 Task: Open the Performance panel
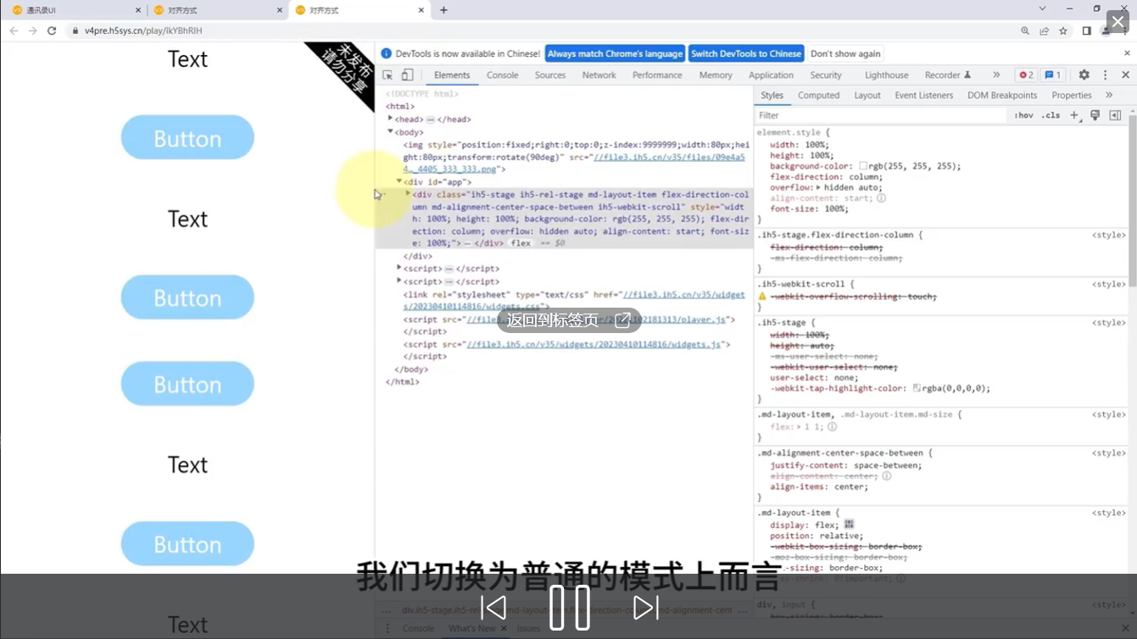pos(657,75)
